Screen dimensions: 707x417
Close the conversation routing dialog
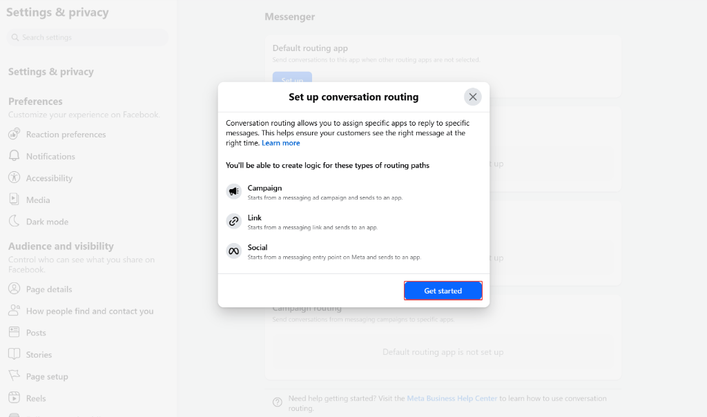click(472, 97)
